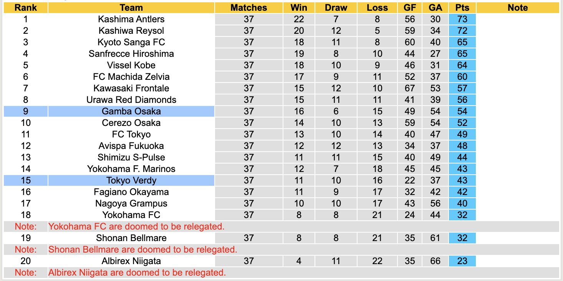Click the Kashiwa Reysol team link
563x281 pixels.
pos(131,31)
